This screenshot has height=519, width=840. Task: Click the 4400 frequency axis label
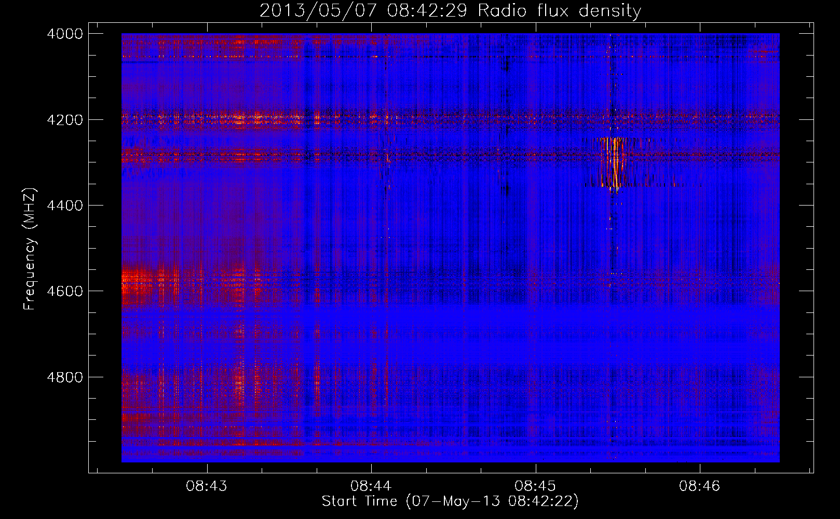click(64, 206)
